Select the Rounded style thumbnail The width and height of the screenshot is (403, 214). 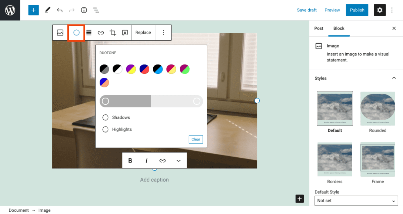click(377, 108)
